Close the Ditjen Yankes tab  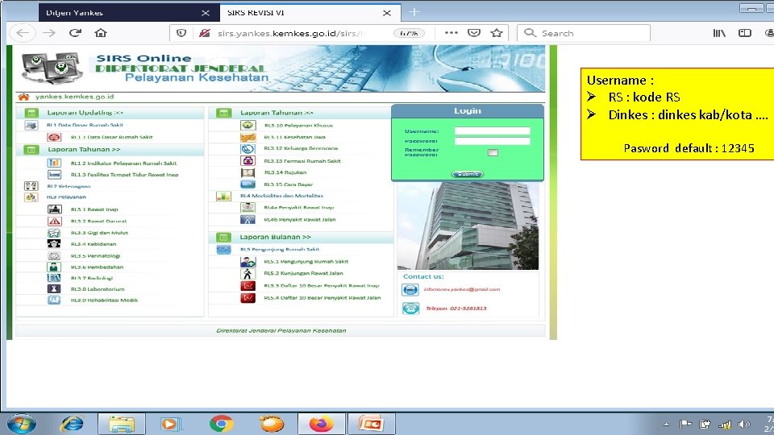pos(206,13)
